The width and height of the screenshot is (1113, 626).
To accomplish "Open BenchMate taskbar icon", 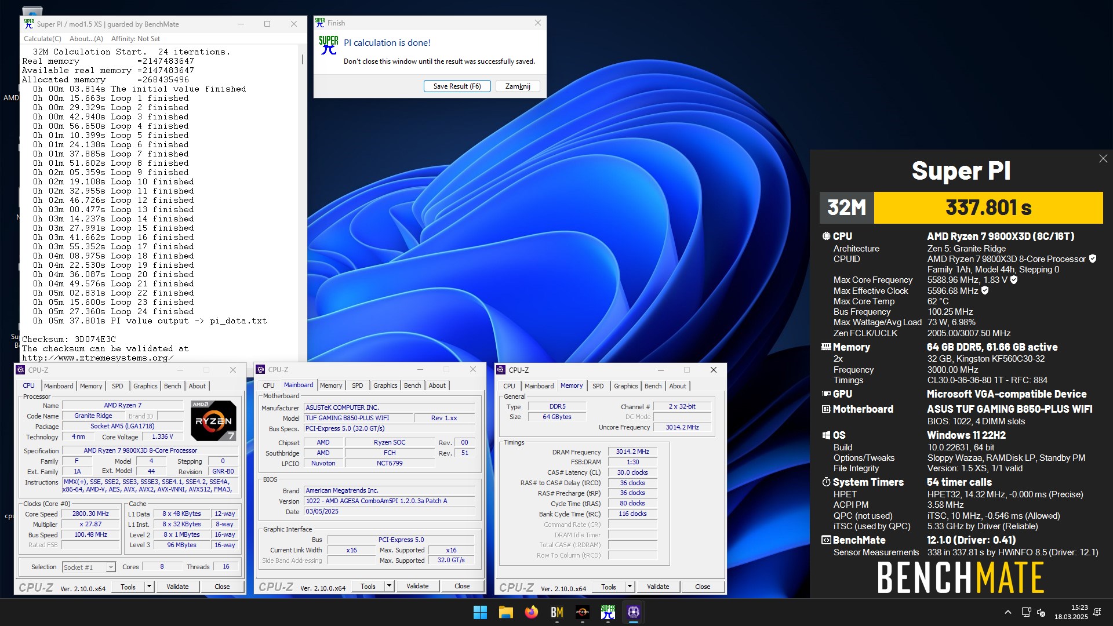I will tap(556, 612).
